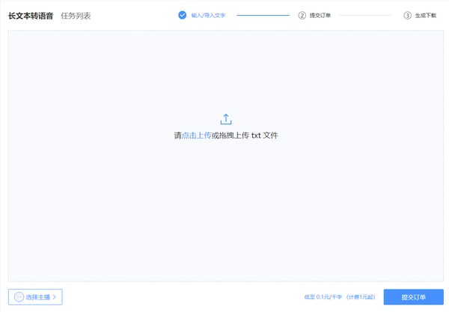Select step 输入/导入文字

[208, 16]
